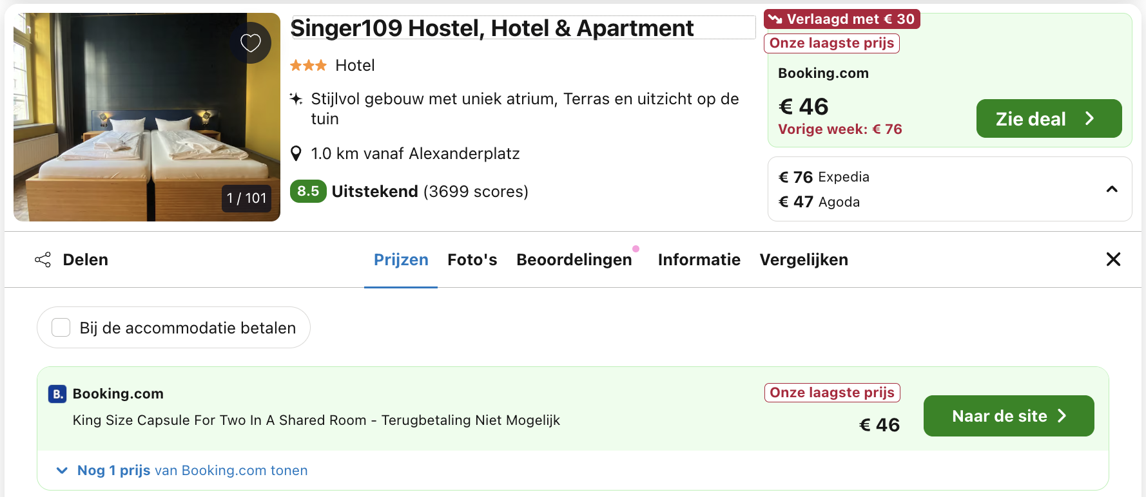
Task: Click the share (Delen) icon
Action: [42, 259]
